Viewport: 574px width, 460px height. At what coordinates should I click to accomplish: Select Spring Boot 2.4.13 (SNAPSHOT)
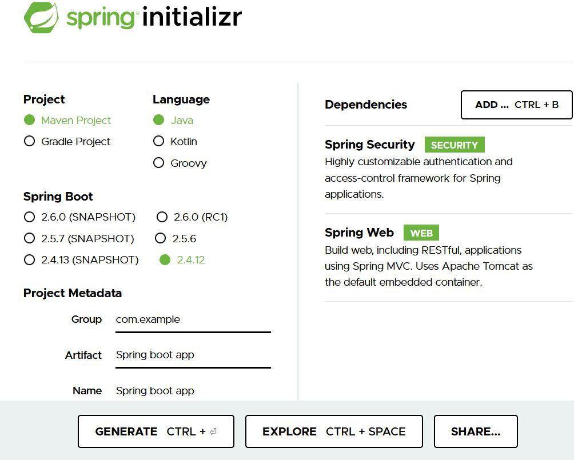pyautogui.click(x=30, y=260)
